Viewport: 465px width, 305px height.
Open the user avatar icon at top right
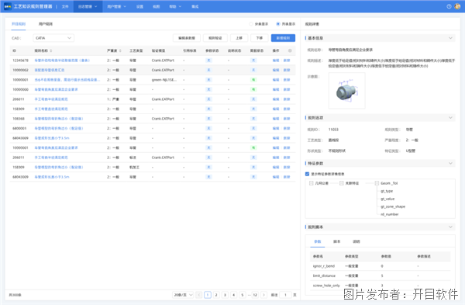point(457,6)
